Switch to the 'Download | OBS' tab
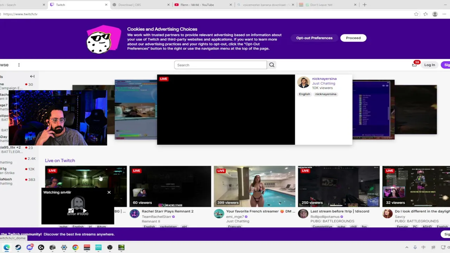This screenshot has height=253, width=450. coord(140,5)
